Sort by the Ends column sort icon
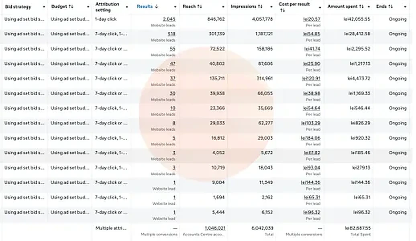Image resolution: width=416 pixels, height=241 pixels. point(390,6)
